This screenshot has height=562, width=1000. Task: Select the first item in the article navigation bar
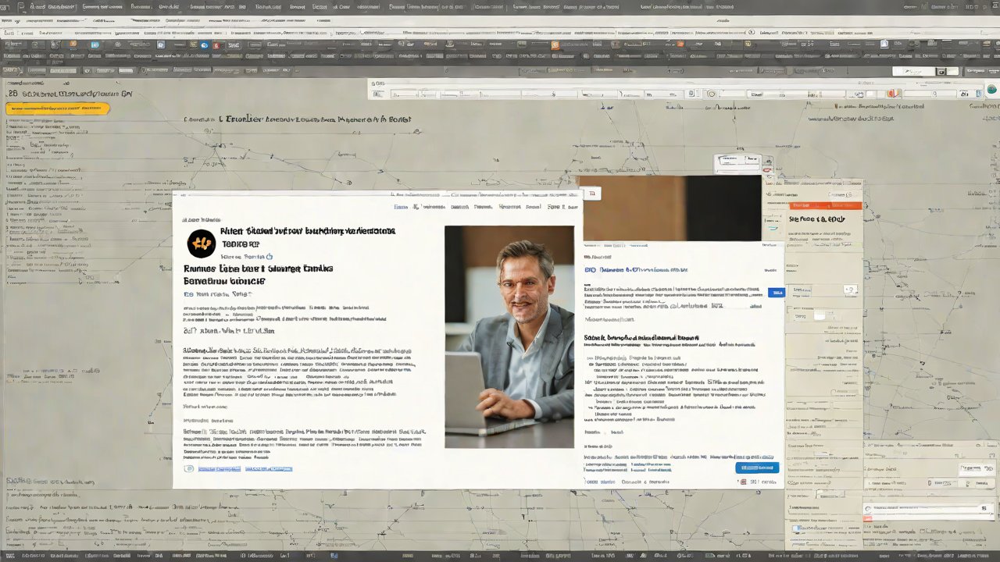point(400,208)
